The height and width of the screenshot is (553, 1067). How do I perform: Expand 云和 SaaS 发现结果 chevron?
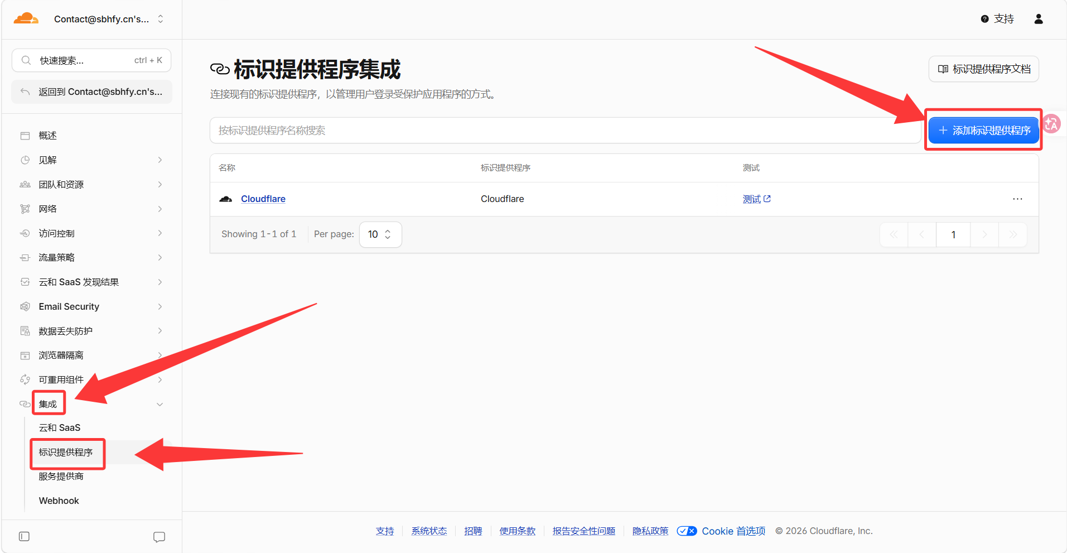pos(160,282)
